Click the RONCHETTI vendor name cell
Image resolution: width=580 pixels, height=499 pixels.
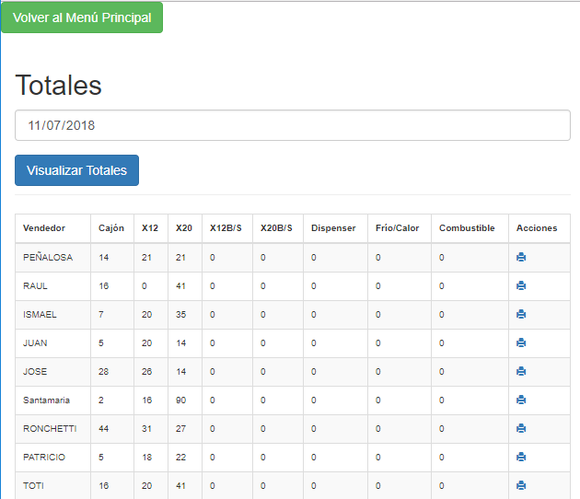click(50, 429)
